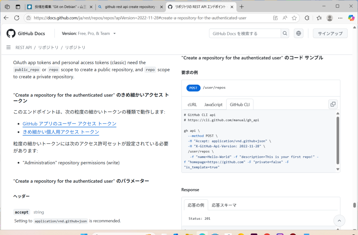358x235 pixels.
Task: Search GitHub Docs with magnifier button
Action: 285,33
